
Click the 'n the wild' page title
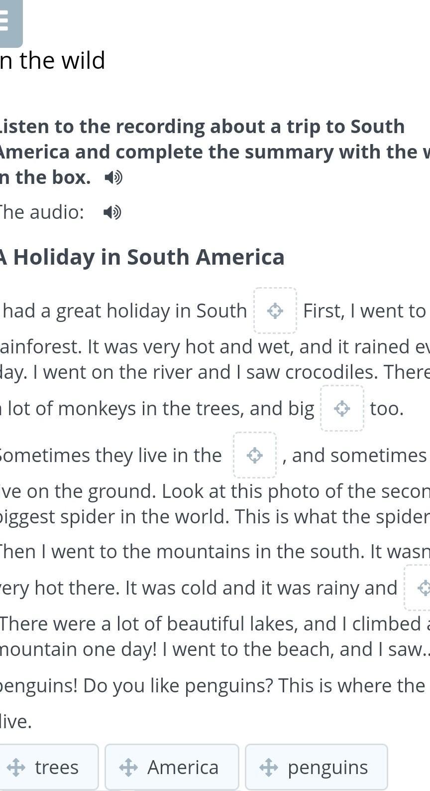(x=53, y=61)
